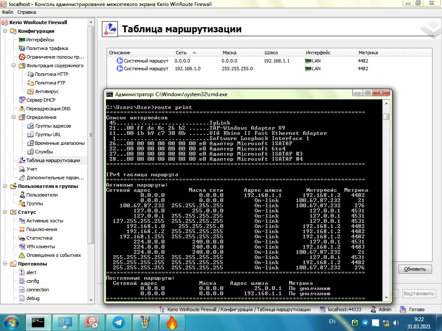
Task: Open Переадресация DNS icon
Action: [x=22, y=109]
